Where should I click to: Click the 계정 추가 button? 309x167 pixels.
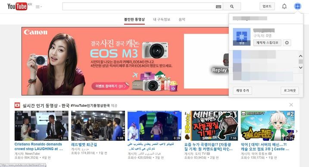(x=242, y=91)
